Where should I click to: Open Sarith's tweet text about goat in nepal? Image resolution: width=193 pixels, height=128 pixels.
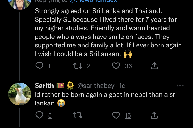(x=106, y=99)
